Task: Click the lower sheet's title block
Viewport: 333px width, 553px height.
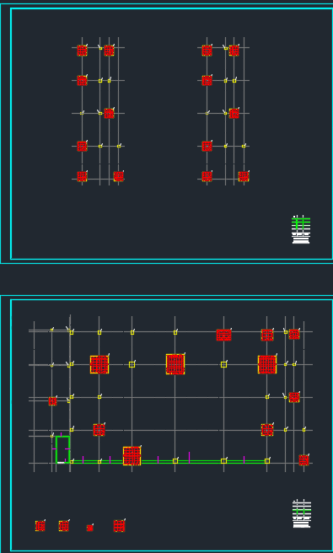Action: click(x=302, y=513)
